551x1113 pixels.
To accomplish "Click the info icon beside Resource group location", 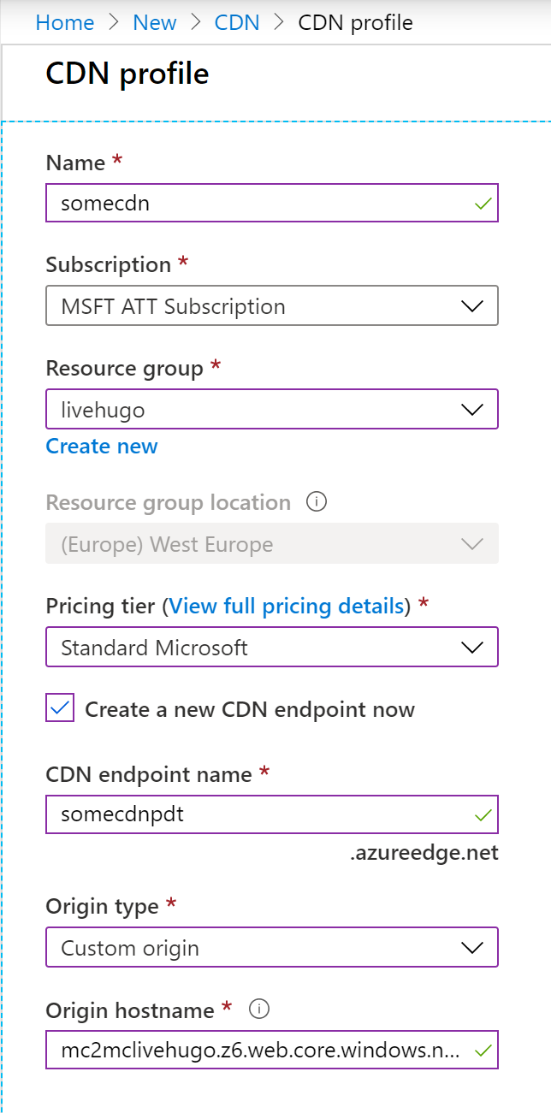I will click(x=317, y=502).
